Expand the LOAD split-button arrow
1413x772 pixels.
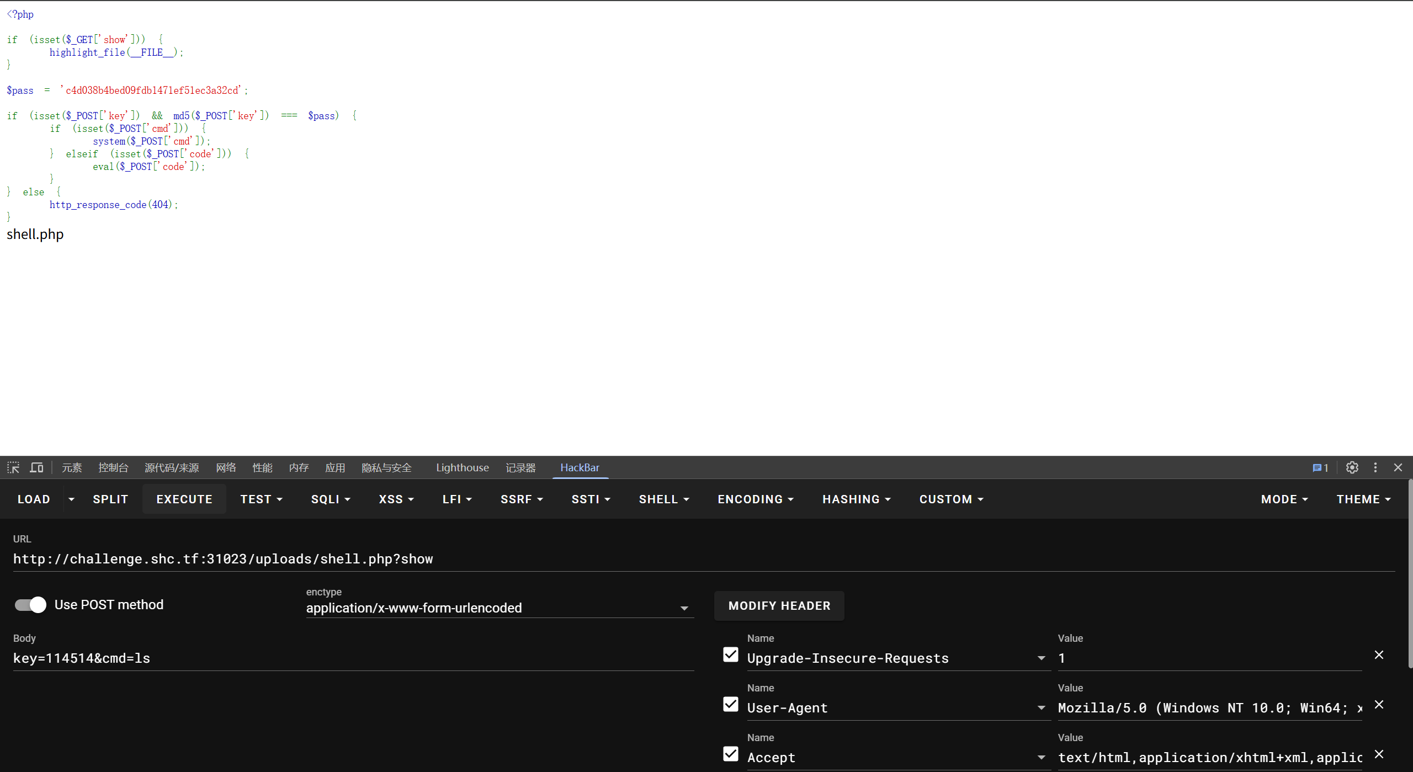(x=71, y=499)
